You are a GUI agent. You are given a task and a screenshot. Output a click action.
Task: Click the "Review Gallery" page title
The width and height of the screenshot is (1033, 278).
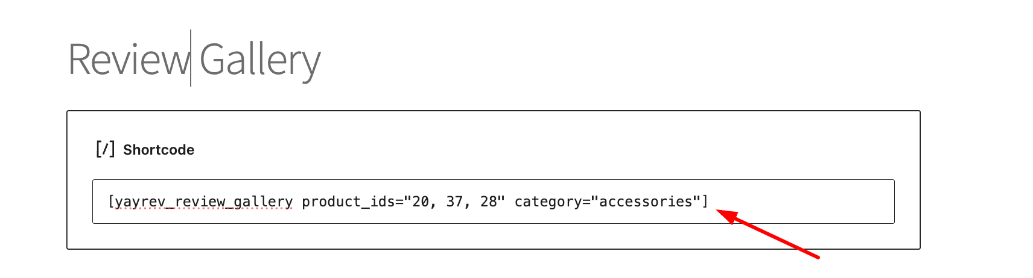pos(194,60)
